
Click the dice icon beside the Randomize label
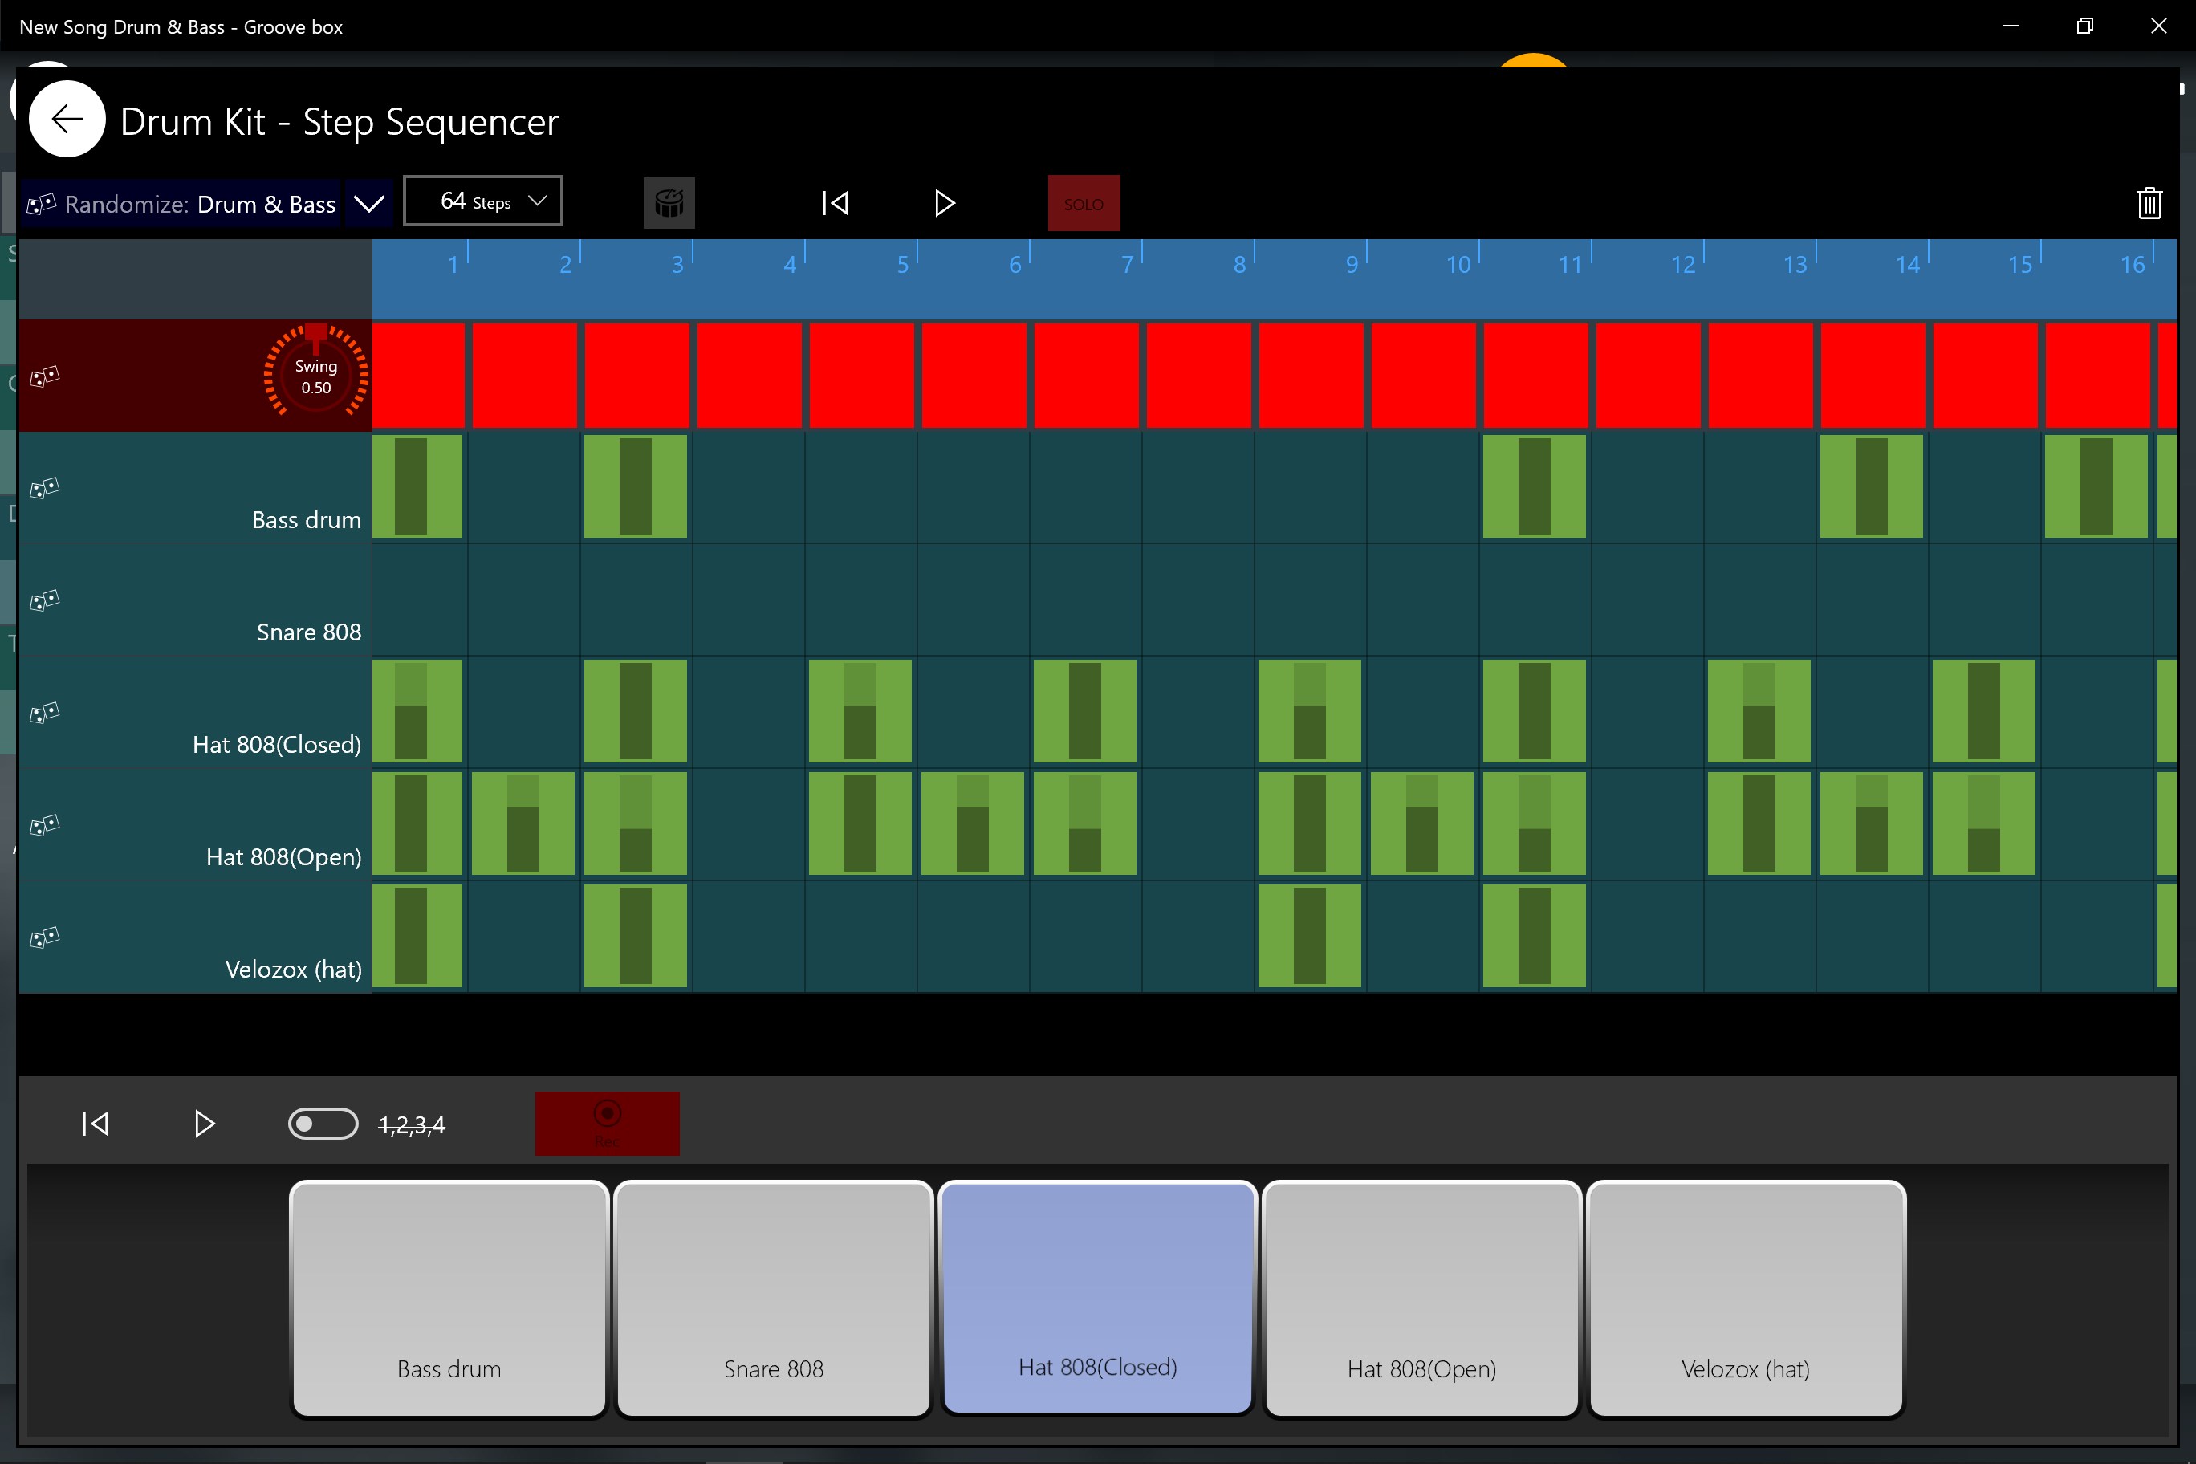click(x=42, y=204)
